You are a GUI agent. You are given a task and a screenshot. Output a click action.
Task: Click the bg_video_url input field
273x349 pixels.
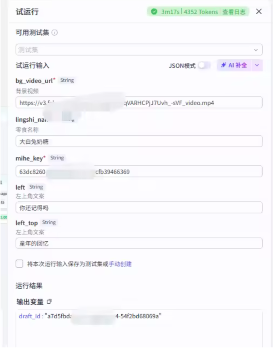(139, 103)
